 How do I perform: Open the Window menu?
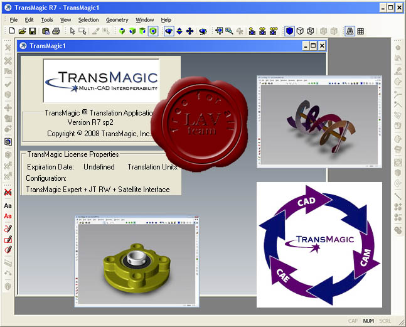click(145, 20)
